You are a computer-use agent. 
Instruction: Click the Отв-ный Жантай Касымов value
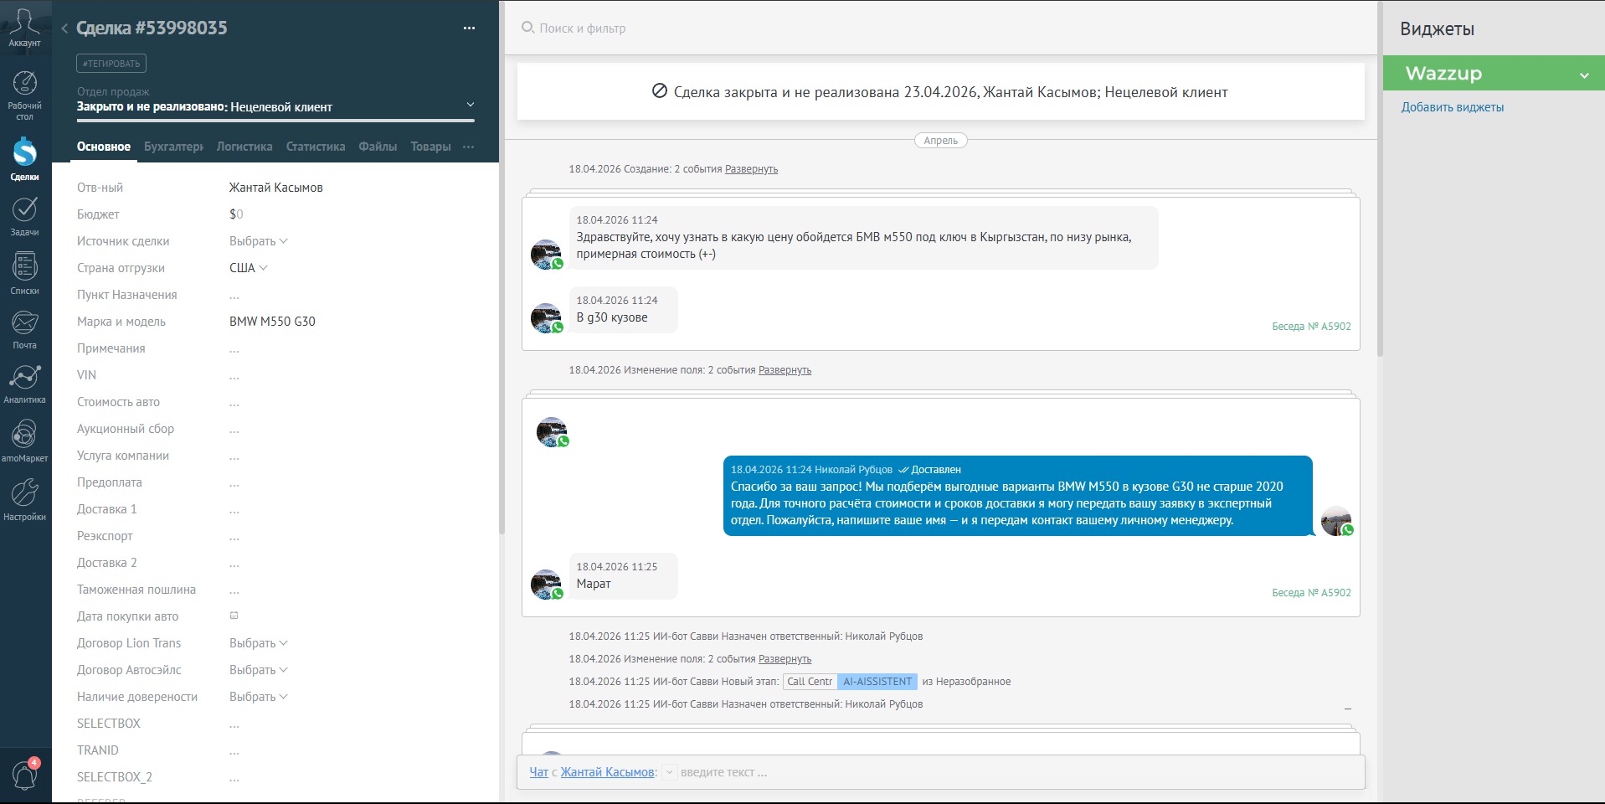(x=275, y=188)
